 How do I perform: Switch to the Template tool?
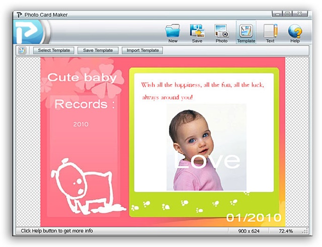point(246,32)
